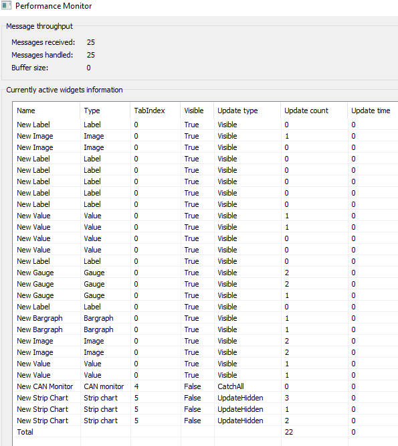The image size is (398, 446).
Task: Click the 'CatchAll' update type cell
Action: [x=231, y=386]
